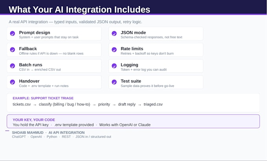267x161 pixels.
Task: Click the 'Python' footer tag
Action: click(52, 137)
